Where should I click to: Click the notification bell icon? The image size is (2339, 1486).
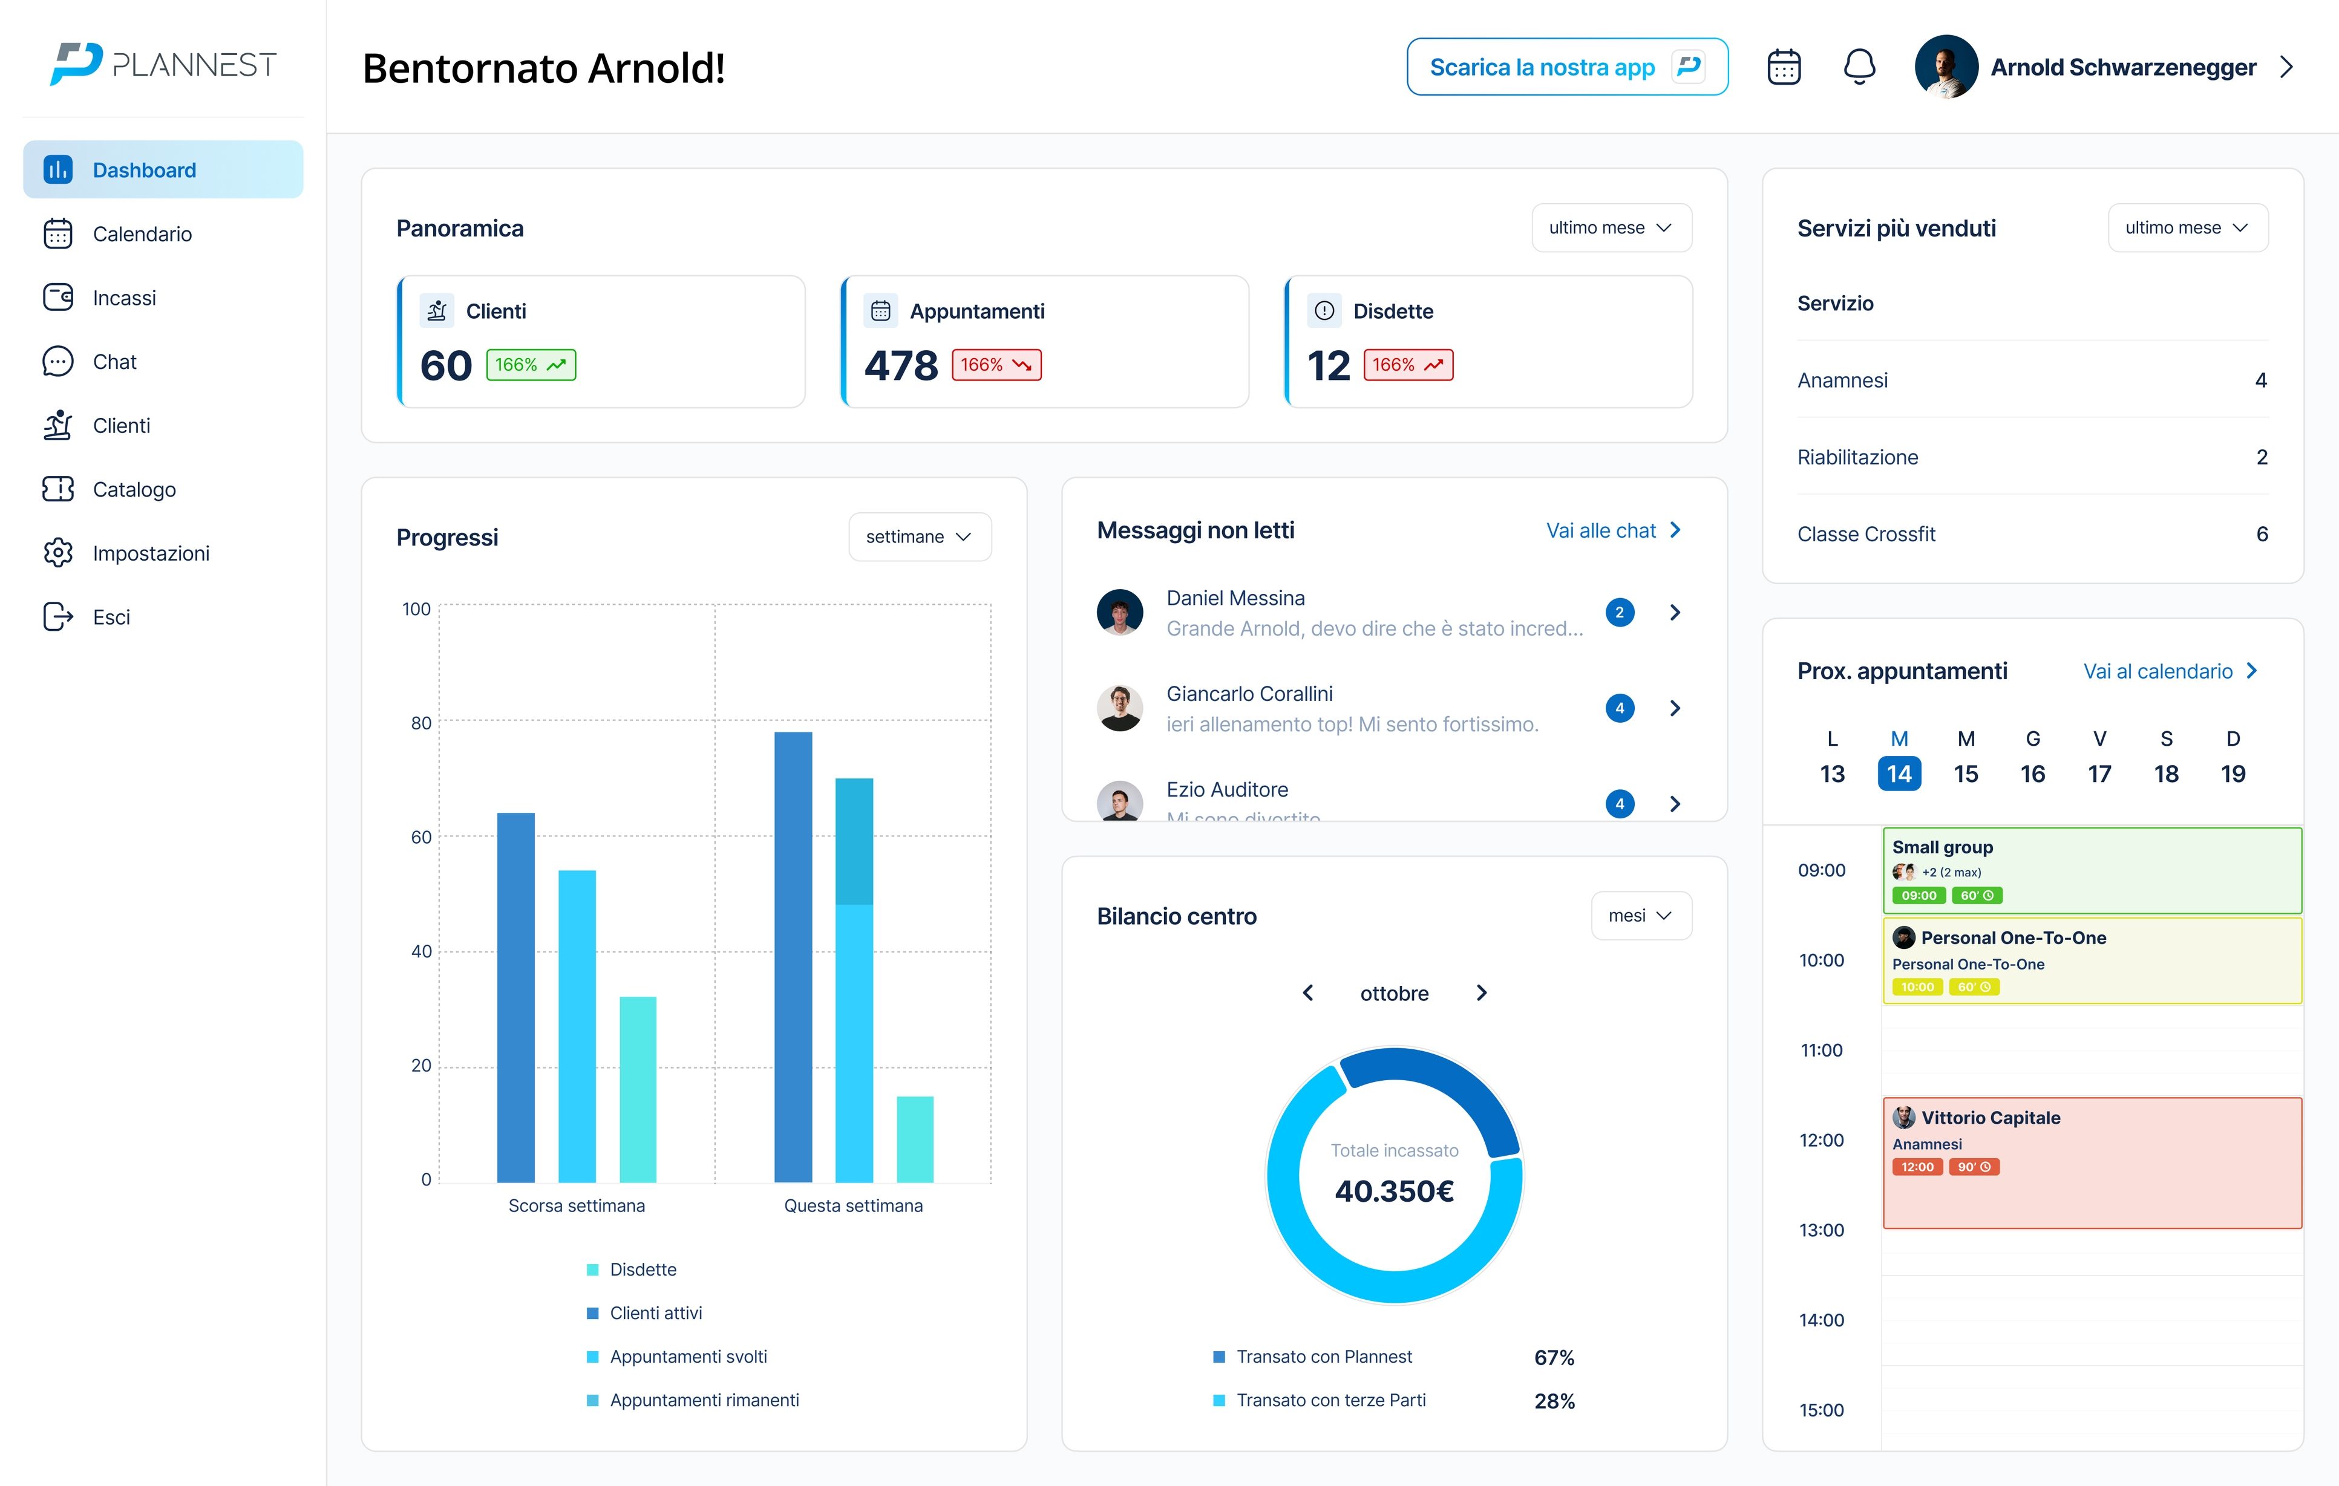1859,67
